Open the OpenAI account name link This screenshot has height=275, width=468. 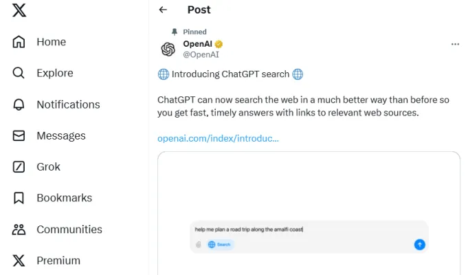pos(197,44)
